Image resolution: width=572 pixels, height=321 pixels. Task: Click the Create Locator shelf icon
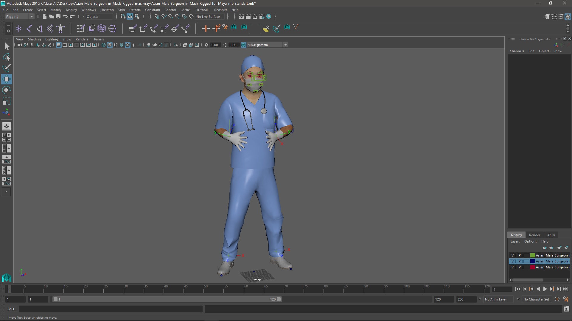[x=19, y=29]
